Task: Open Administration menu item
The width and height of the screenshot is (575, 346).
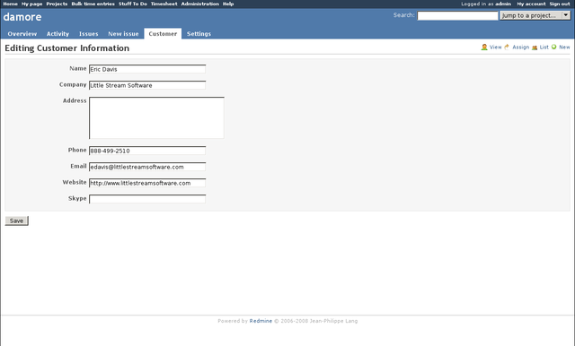Action: (200, 4)
